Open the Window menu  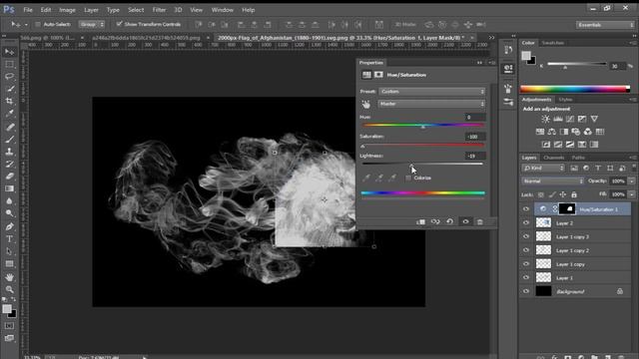click(222, 10)
